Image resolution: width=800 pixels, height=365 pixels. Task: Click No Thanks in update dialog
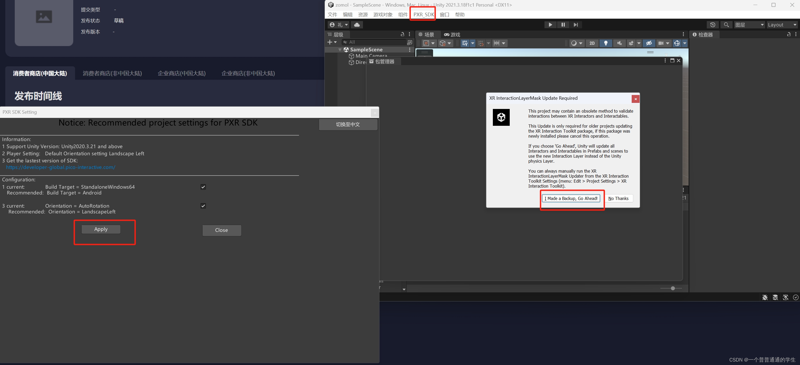[x=618, y=198]
